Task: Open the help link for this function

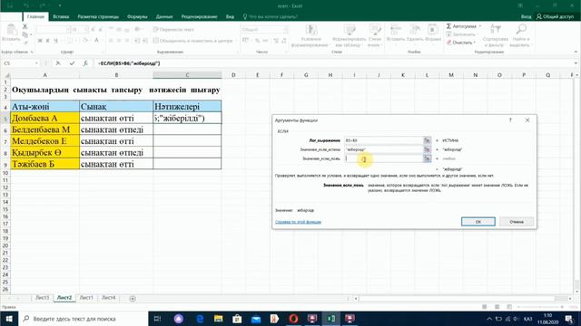Action: [298, 222]
